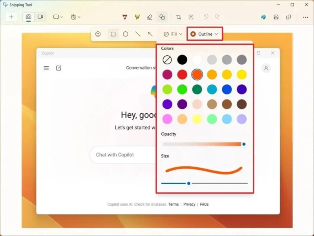Screen dimensions: 314x236
Task: Open the Text actions tool
Action: click(x=191, y=17)
